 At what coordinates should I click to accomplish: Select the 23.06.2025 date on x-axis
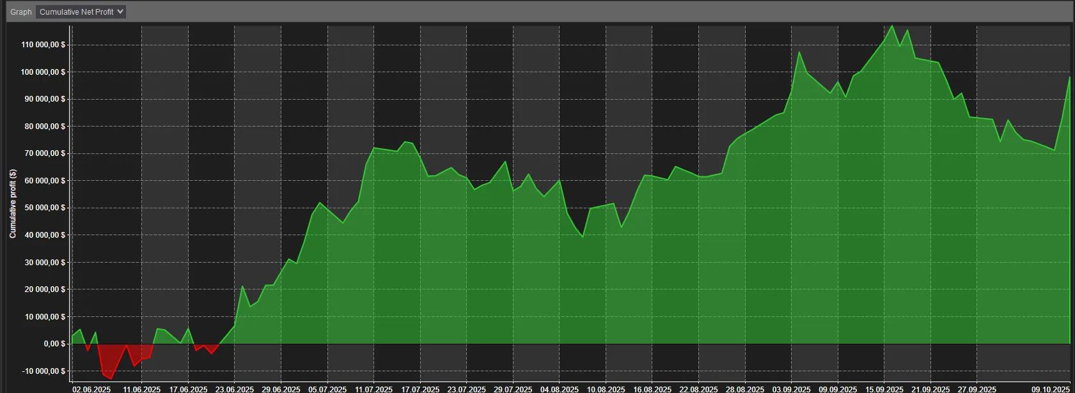(235, 389)
